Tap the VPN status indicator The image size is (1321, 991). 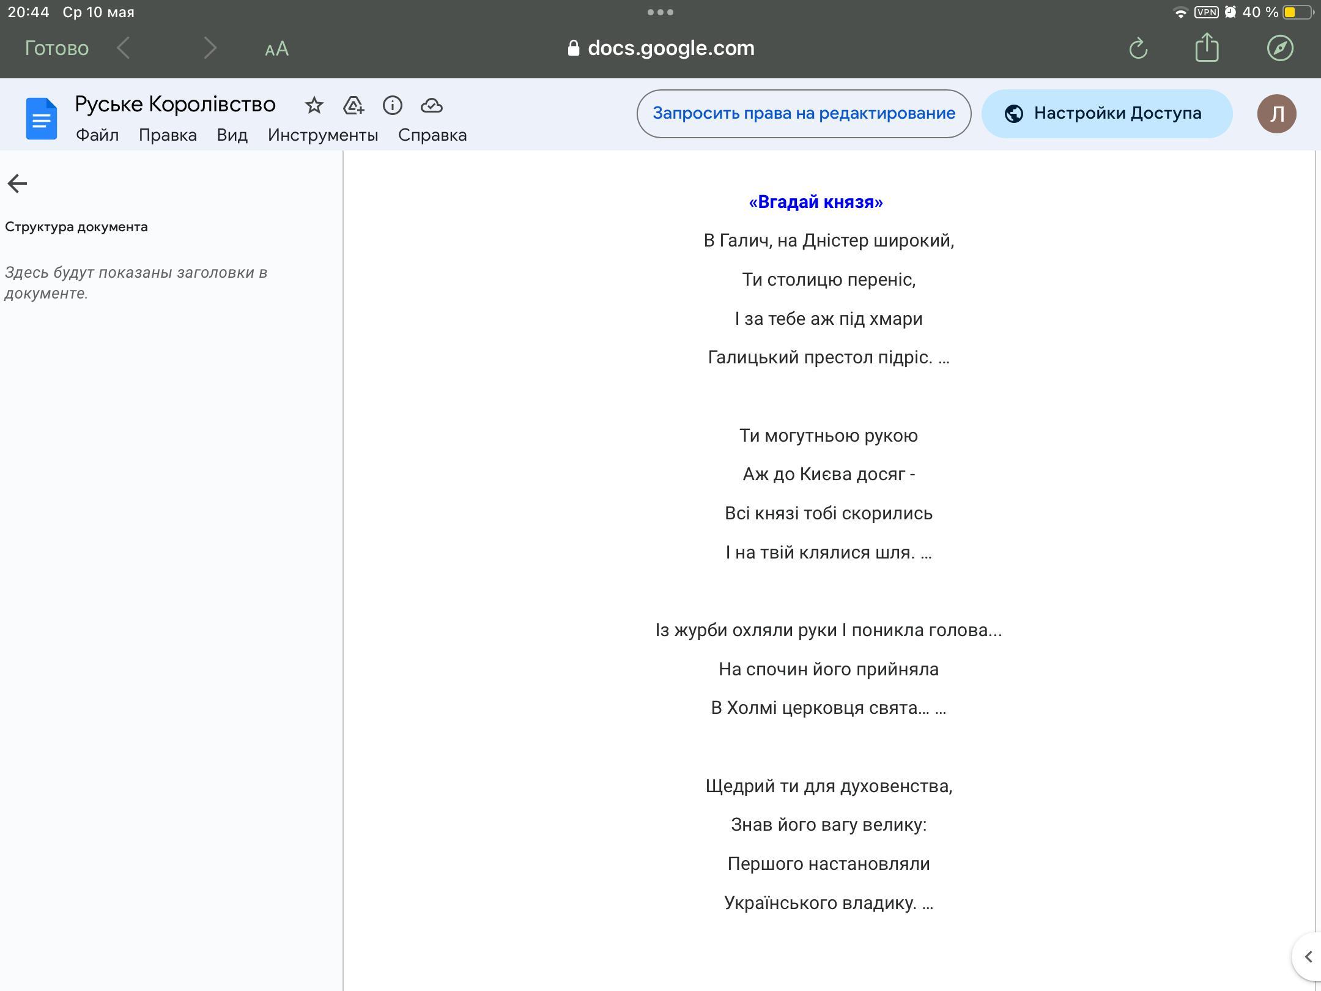pyautogui.click(x=1206, y=12)
